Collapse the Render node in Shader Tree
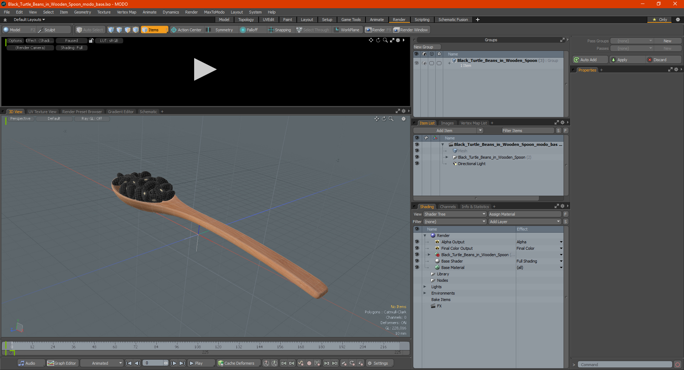 425,236
